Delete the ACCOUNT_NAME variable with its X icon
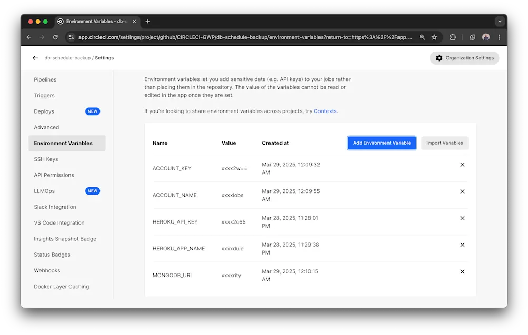This screenshot has height=335, width=528. 462,191
